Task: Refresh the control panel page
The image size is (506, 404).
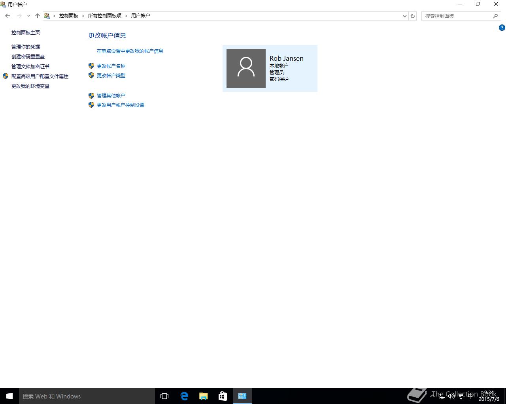Action: [x=413, y=16]
